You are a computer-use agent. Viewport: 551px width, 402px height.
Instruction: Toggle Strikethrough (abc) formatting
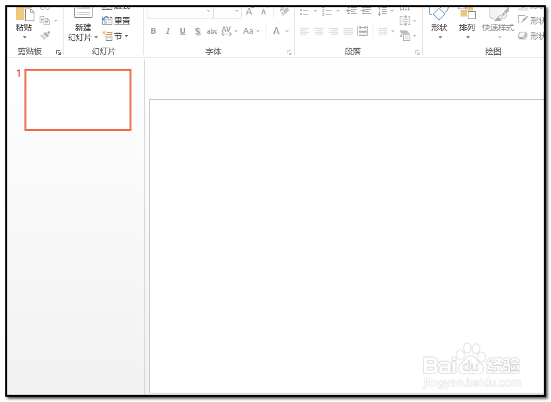pyautogui.click(x=212, y=31)
